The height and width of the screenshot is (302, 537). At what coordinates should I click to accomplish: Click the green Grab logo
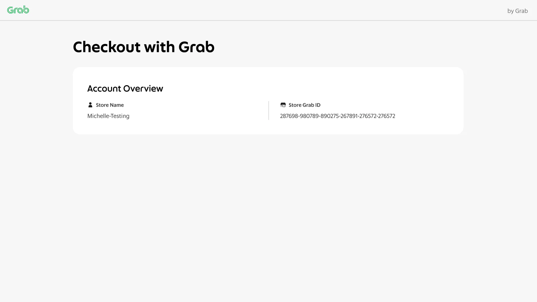click(18, 10)
